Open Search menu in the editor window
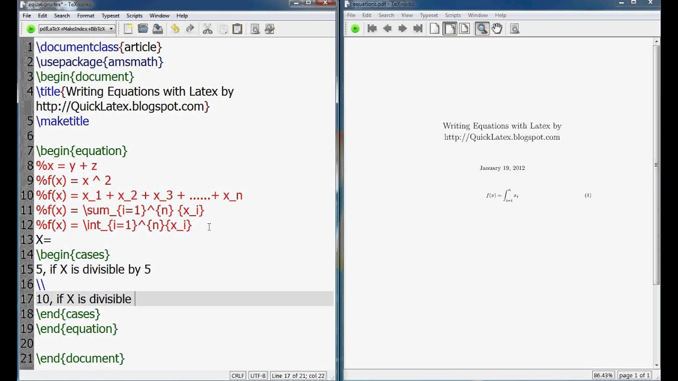678x381 pixels. coord(62,15)
